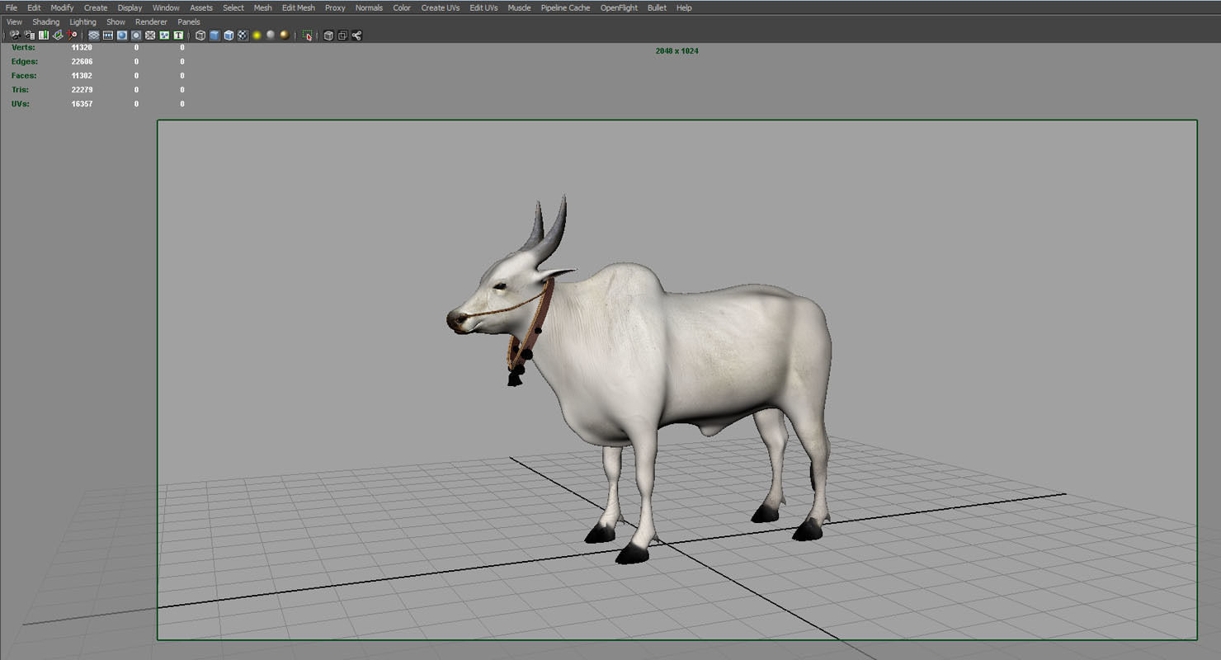Click the yellow Use All Lights icon
Viewport: 1221px width, 660px height.
click(x=257, y=35)
